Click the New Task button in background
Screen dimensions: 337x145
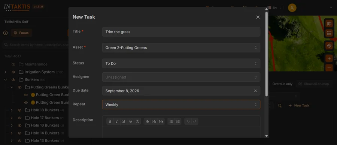tap(299, 105)
